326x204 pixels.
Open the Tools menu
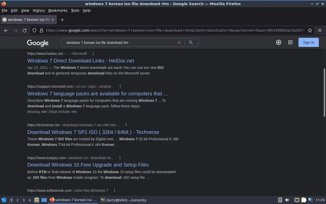75,10
